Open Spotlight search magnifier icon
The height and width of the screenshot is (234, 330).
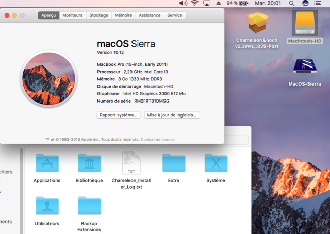[292, 3]
